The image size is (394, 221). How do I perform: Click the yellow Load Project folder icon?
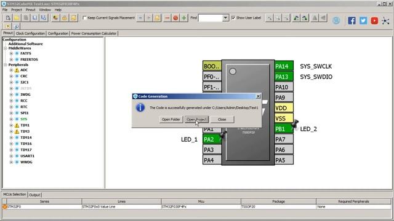[x=17, y=18]
